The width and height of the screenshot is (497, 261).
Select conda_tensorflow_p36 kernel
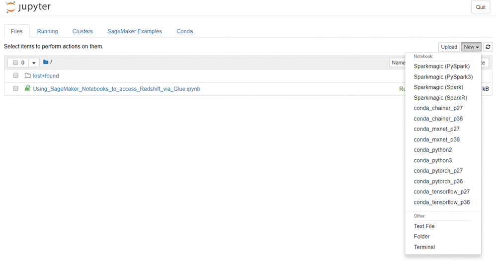coord(443,202)
